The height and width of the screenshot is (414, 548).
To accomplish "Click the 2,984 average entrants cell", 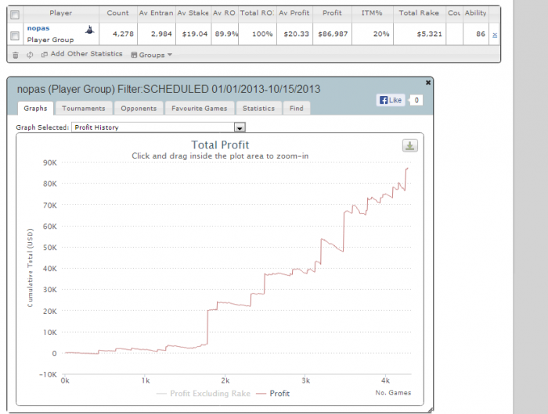I will pos(157,34).
